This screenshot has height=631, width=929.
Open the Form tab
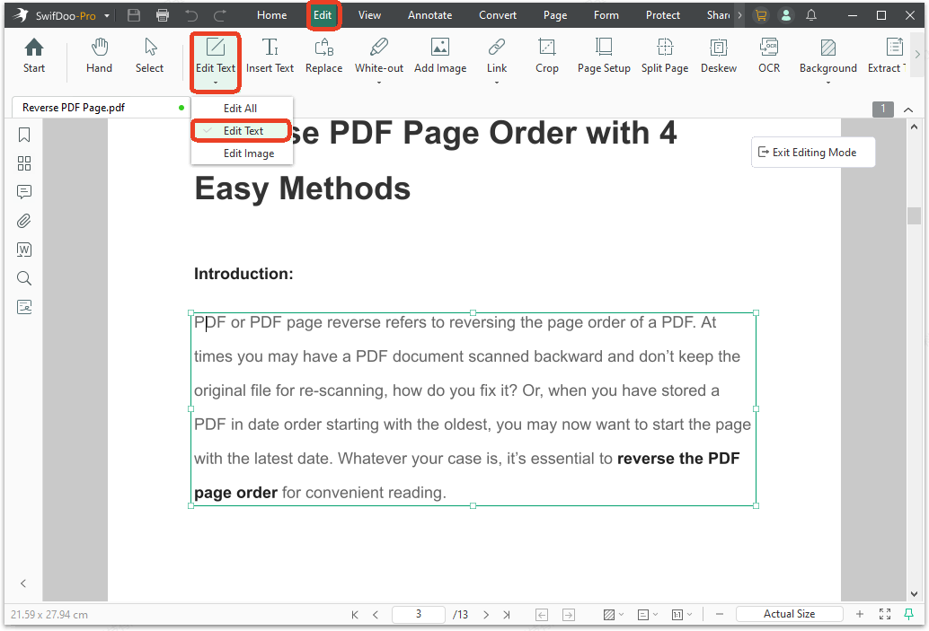[x=606, y=15]
